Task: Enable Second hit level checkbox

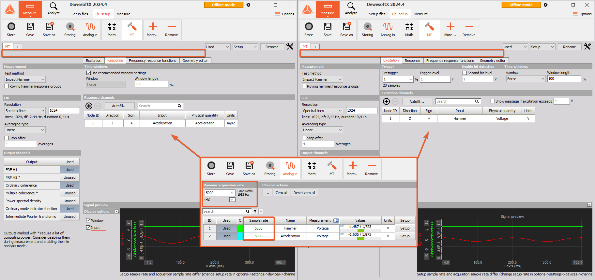Action: point(465,73)
